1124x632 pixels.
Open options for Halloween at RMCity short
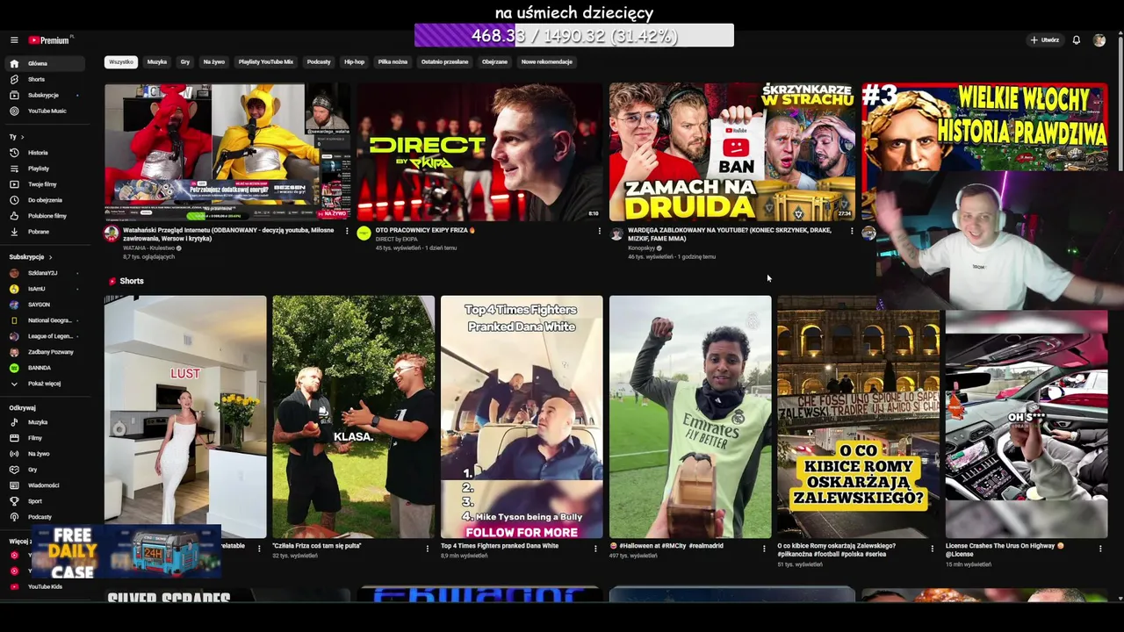pyautogui.click(x=764, y=549)
